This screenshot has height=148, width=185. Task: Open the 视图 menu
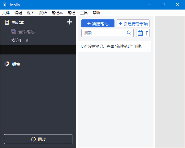click(x=31, y=13)
